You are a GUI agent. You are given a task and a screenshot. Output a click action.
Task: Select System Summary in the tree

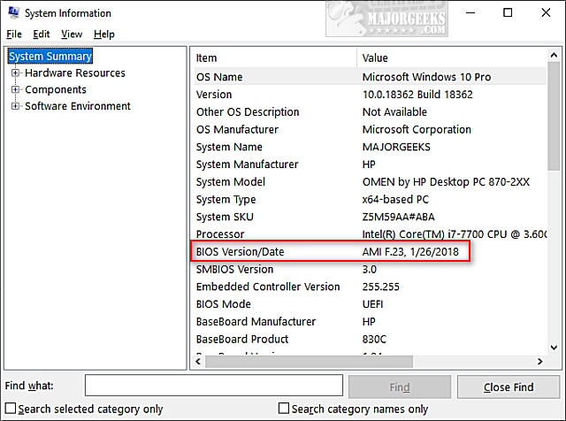coord(50,57)
